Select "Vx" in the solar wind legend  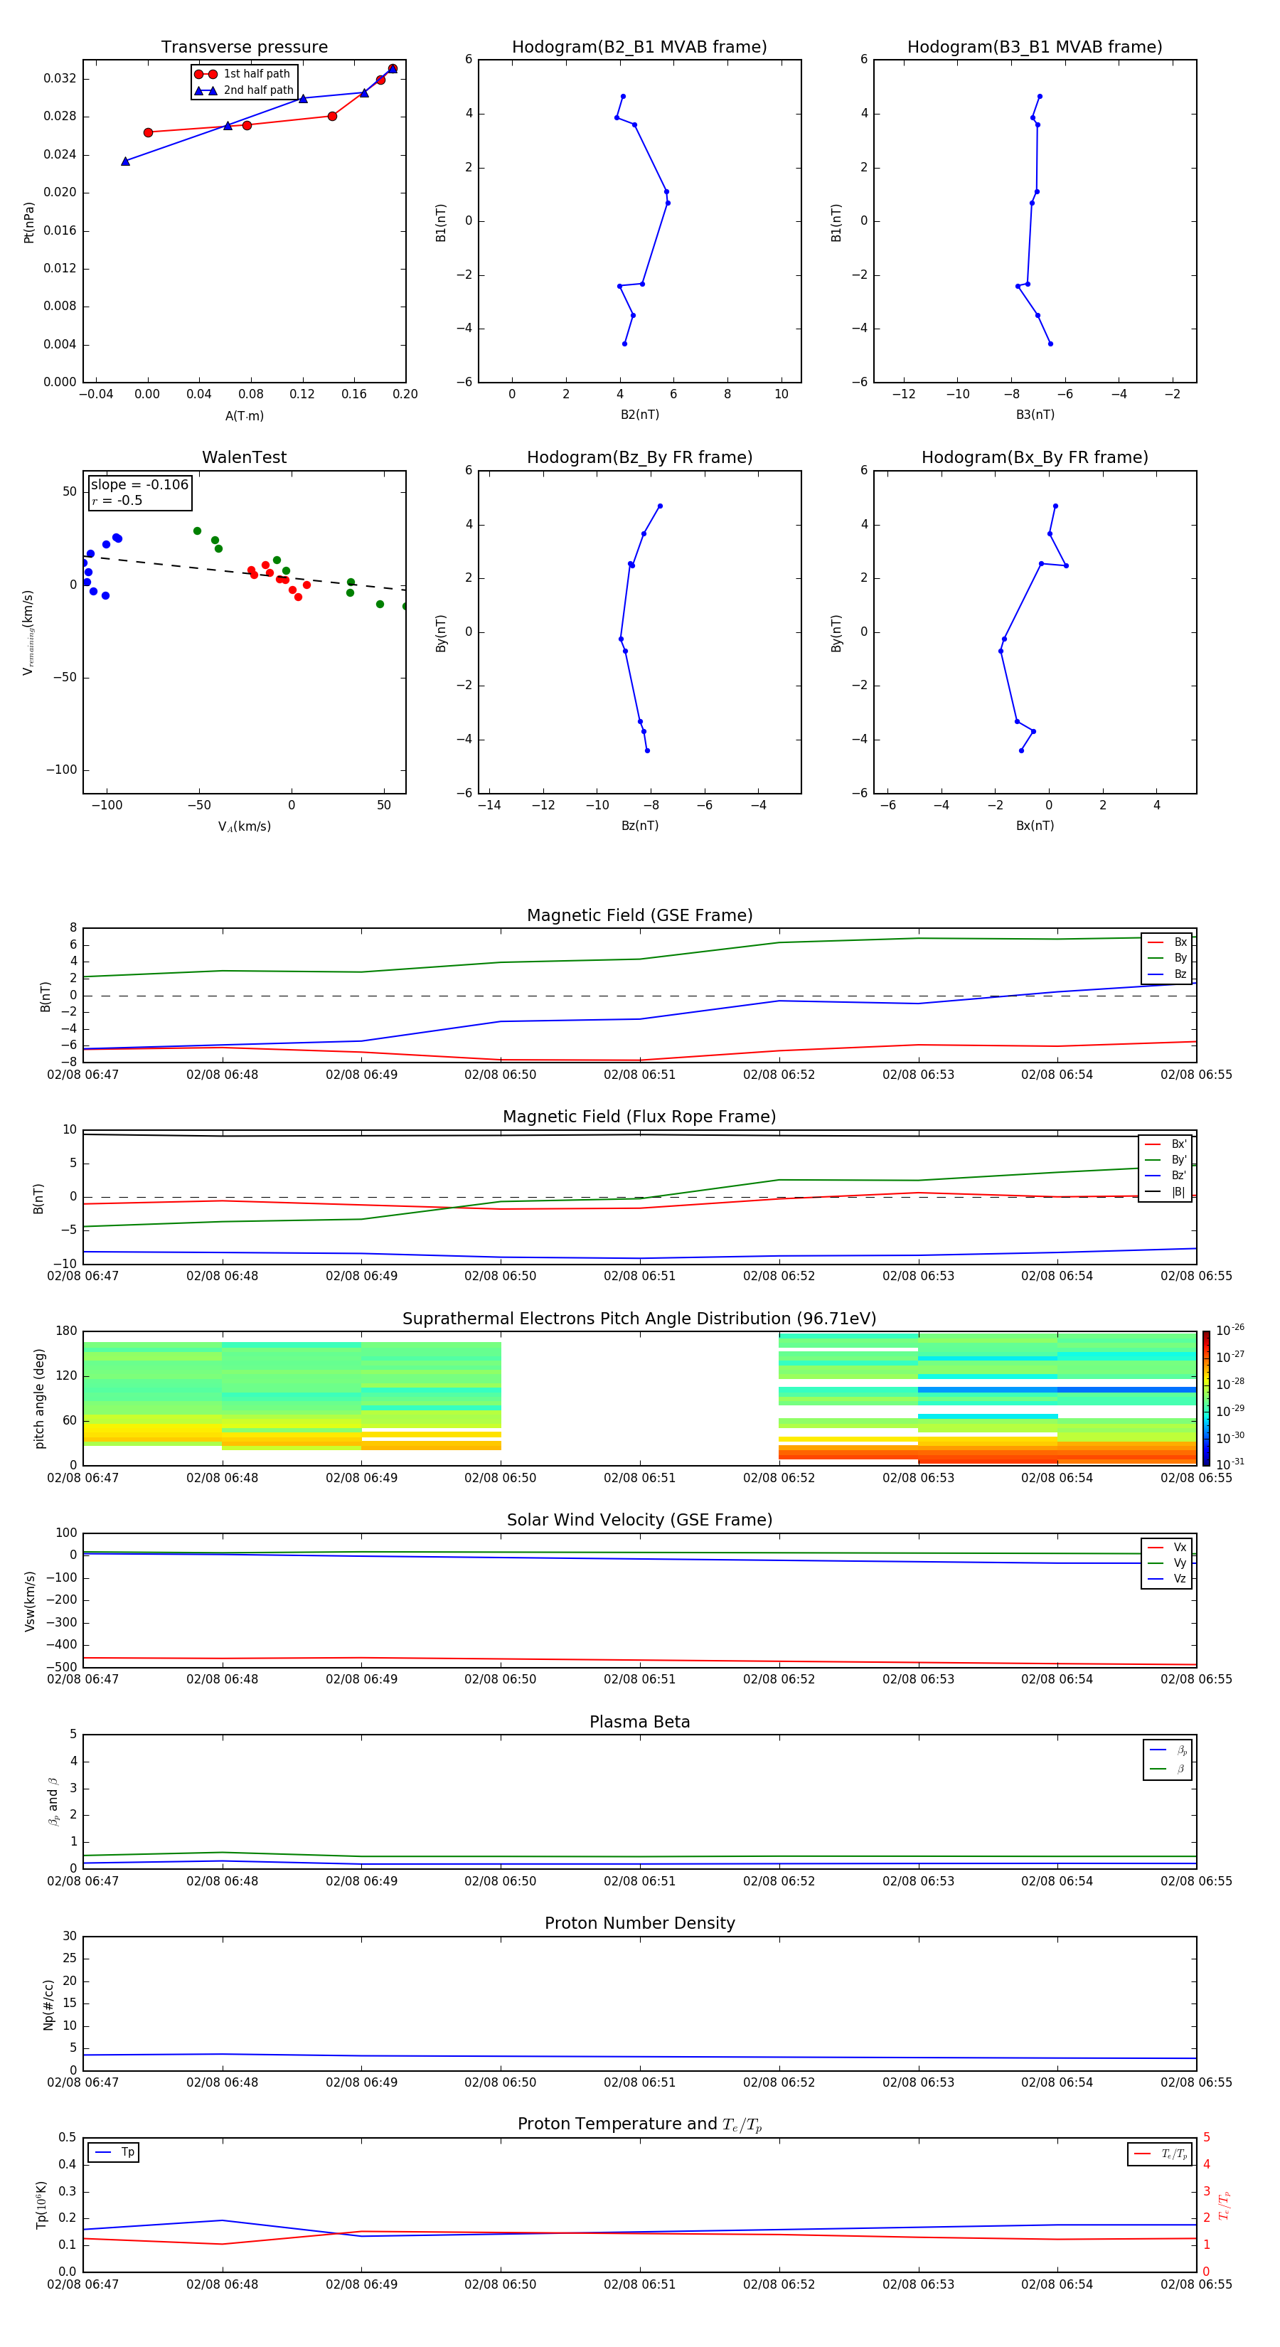1168,1547
